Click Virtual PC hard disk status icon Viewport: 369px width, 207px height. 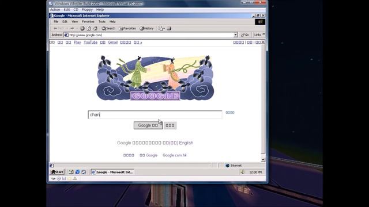tap(53, 179)
